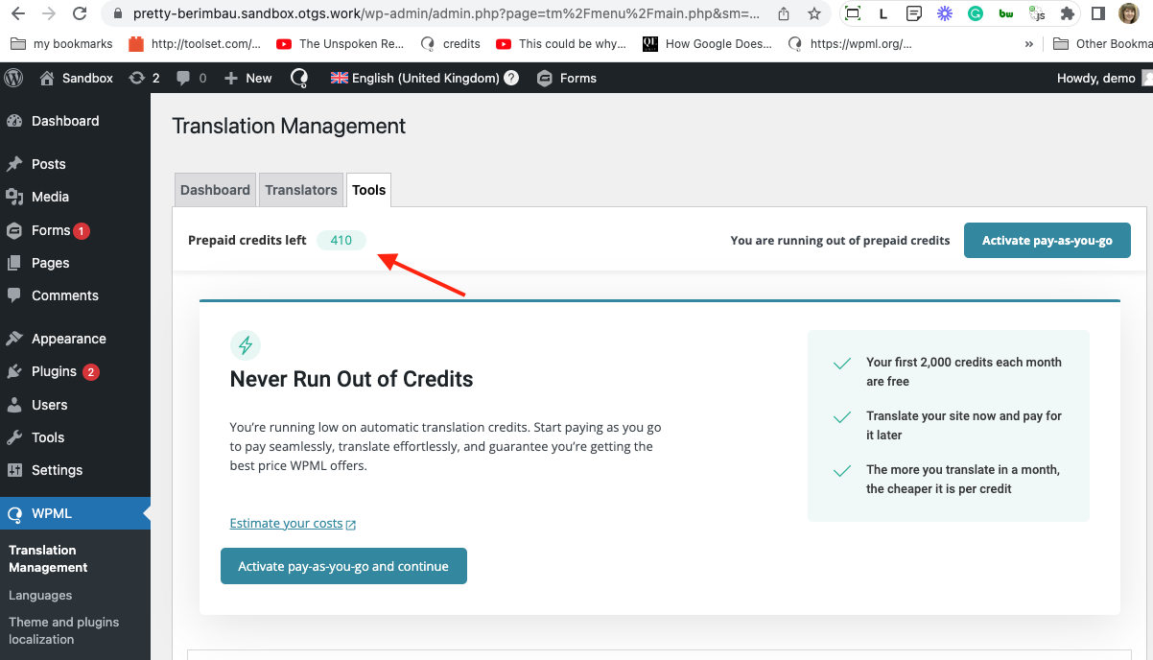Open the js extension icon

coord(1037,13)
